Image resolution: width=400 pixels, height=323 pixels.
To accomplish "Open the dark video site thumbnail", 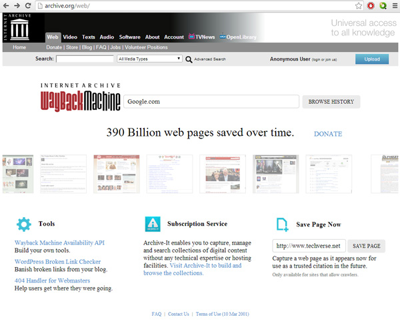I will click(276, 174).
